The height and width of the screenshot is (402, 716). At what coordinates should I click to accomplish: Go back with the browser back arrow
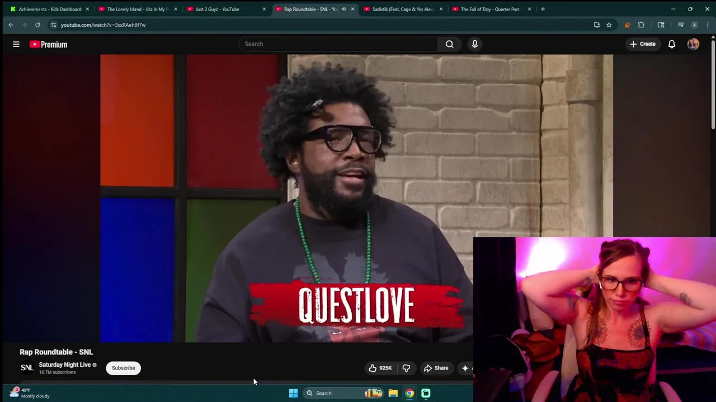11,25
